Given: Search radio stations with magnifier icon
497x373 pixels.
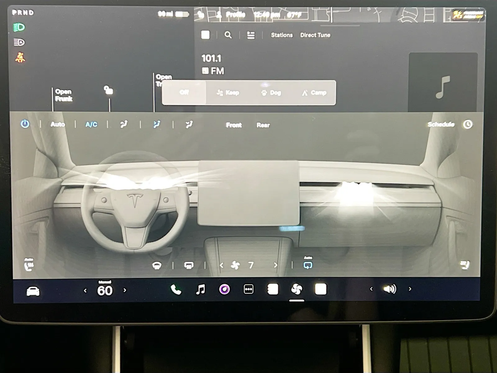Looking at the screenshot, I should click(x=228, y=35).
